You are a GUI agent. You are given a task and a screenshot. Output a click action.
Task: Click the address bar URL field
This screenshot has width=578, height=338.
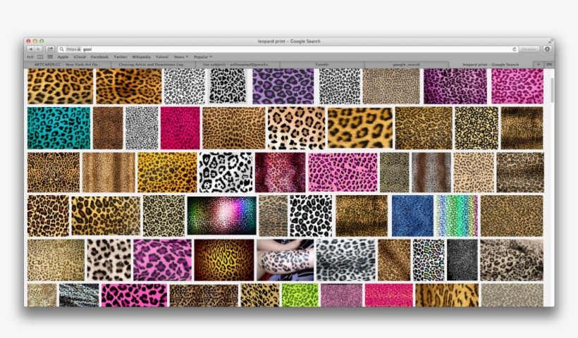pos(288,49)
